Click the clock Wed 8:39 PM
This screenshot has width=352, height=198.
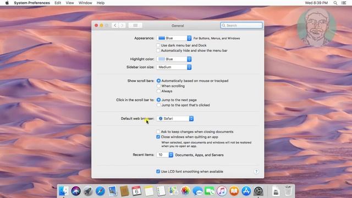[x=316, y=3]
